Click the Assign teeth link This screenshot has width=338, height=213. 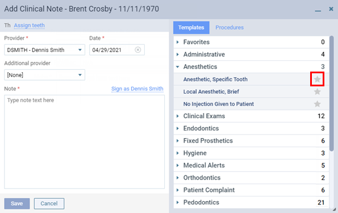click(30, 26)
